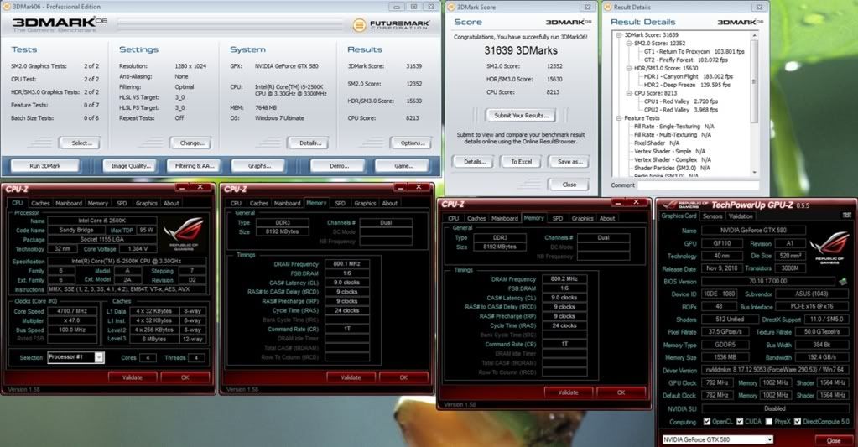Click the Result Details window title icon
This screenshot has height=447, width=858.
(x=607, y=7)
